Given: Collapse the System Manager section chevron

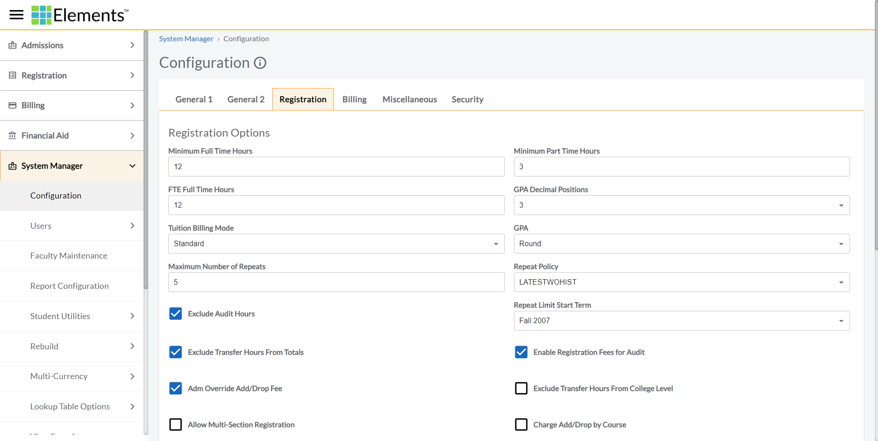Looking at the screenshot, I should click(x=133, y=166).
